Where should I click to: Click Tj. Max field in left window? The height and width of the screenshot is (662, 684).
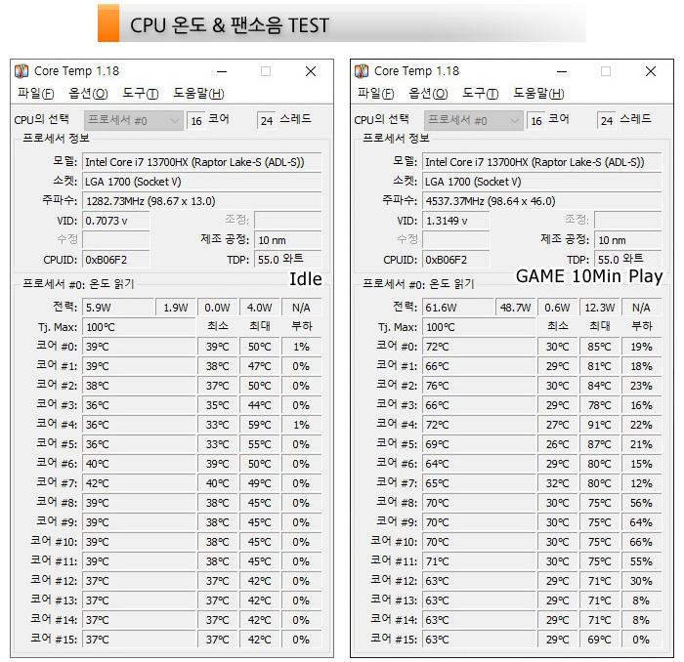(138, 327)
